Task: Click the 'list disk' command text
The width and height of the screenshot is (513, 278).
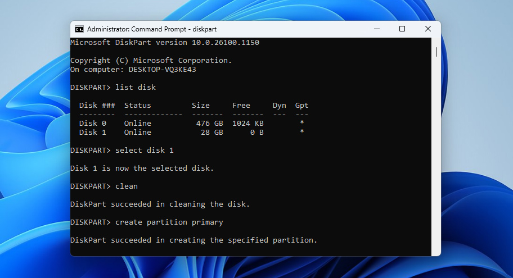Action: click(x=136, y=88)
